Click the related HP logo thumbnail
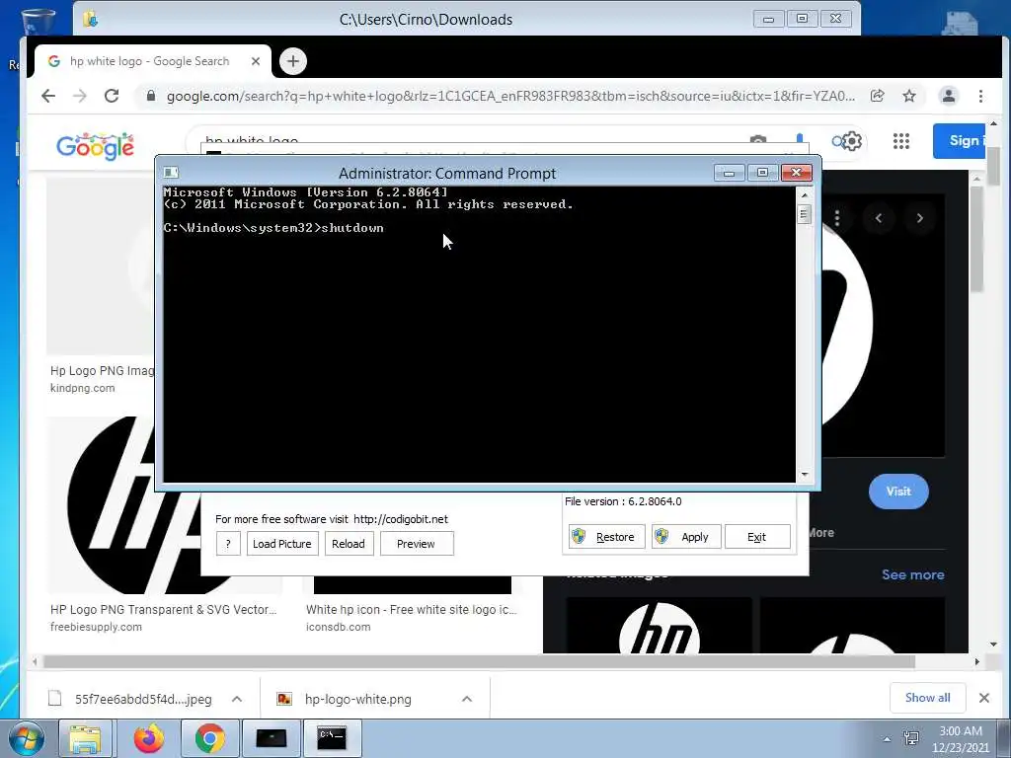The height and width of the screenshot is (758, 1011). [x=659, y=625]
